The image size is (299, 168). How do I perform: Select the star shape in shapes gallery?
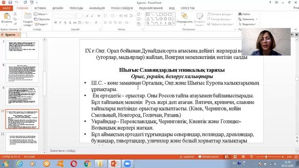[170, 23]
